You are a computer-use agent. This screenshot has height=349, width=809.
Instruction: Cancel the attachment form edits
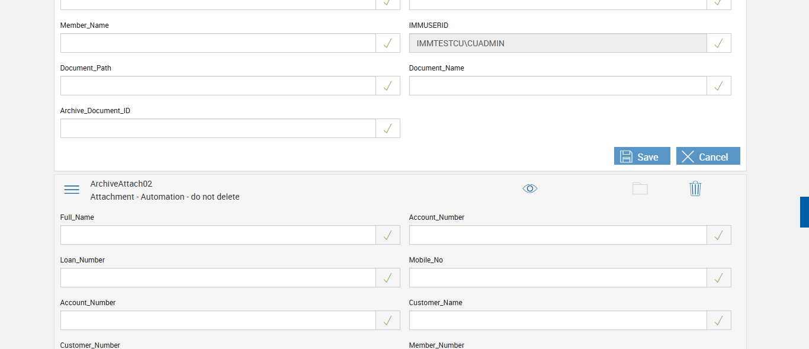point(708,156)
